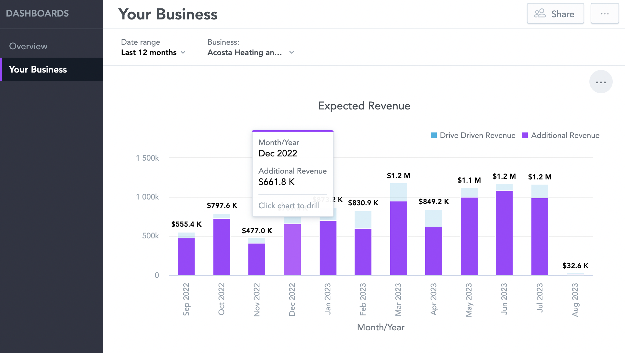Screen dimensions: 625x353
Task: Open the chart's circular options menu
Action: [x=601, y=82]
